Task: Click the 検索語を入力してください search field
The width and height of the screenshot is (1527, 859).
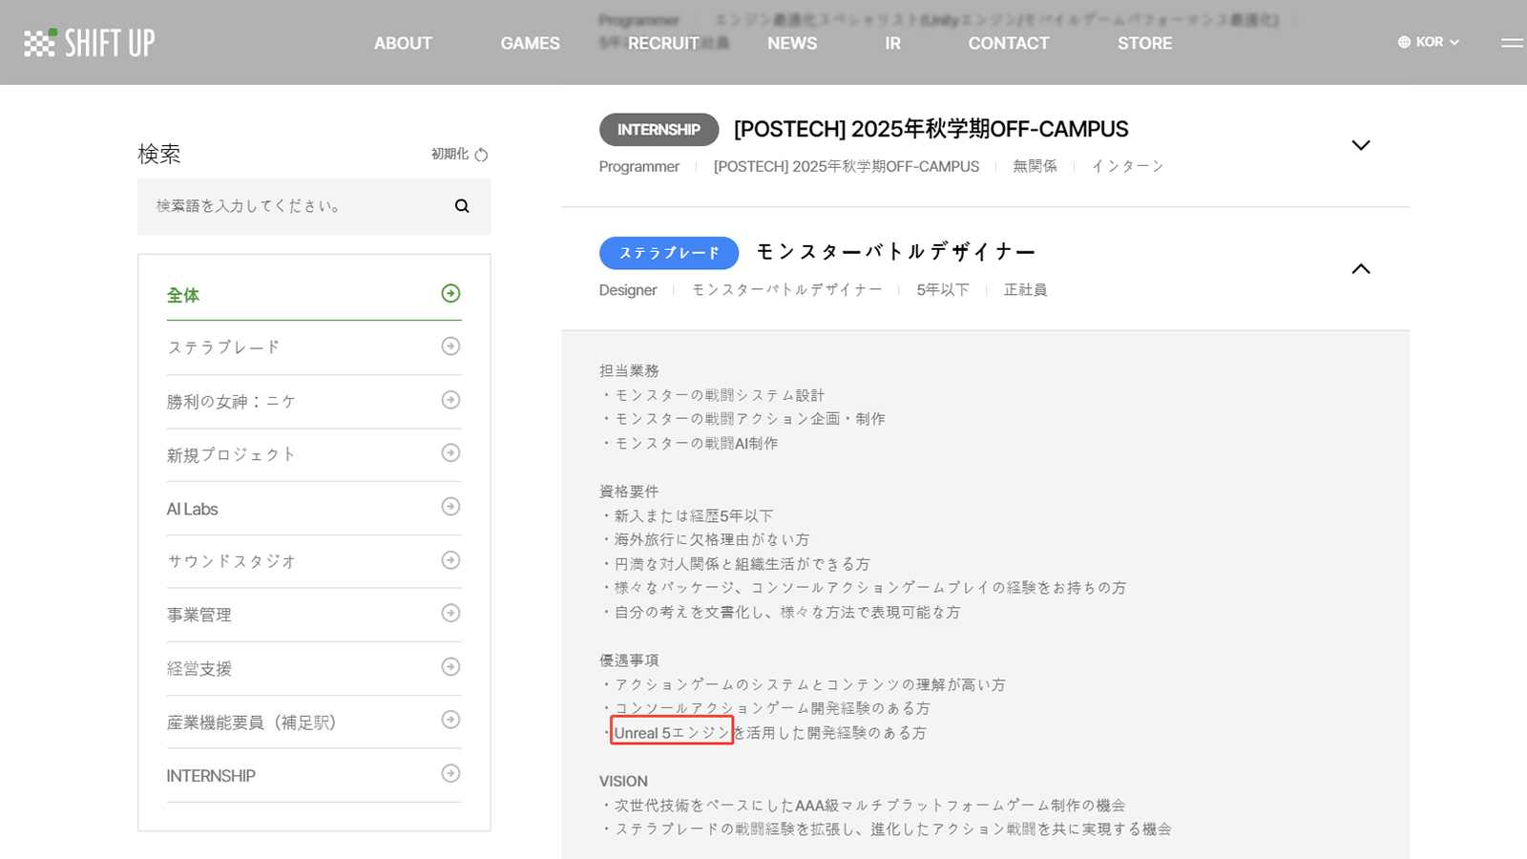Action: pos(286,205)
